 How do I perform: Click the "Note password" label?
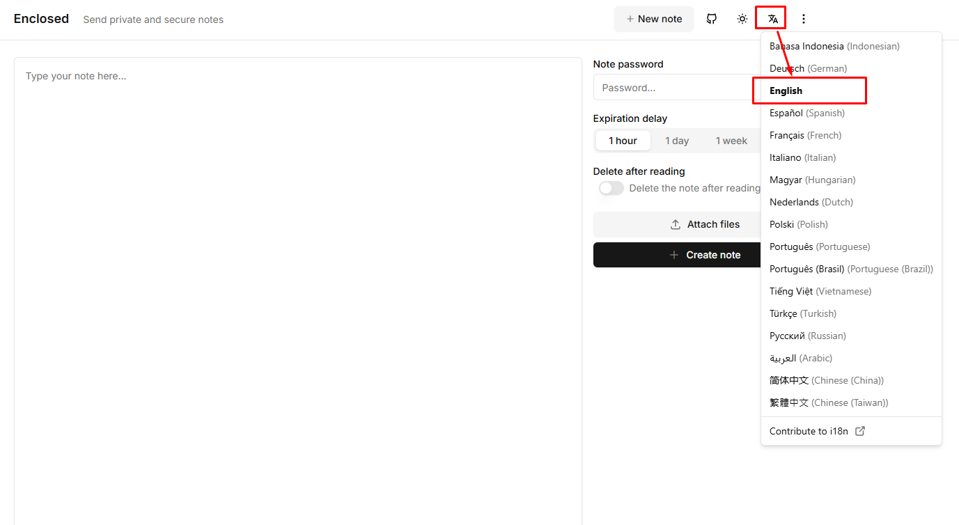coord(628,64)
